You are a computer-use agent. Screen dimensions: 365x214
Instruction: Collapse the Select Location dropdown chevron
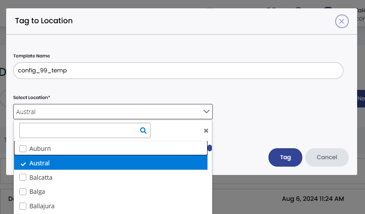207,112
